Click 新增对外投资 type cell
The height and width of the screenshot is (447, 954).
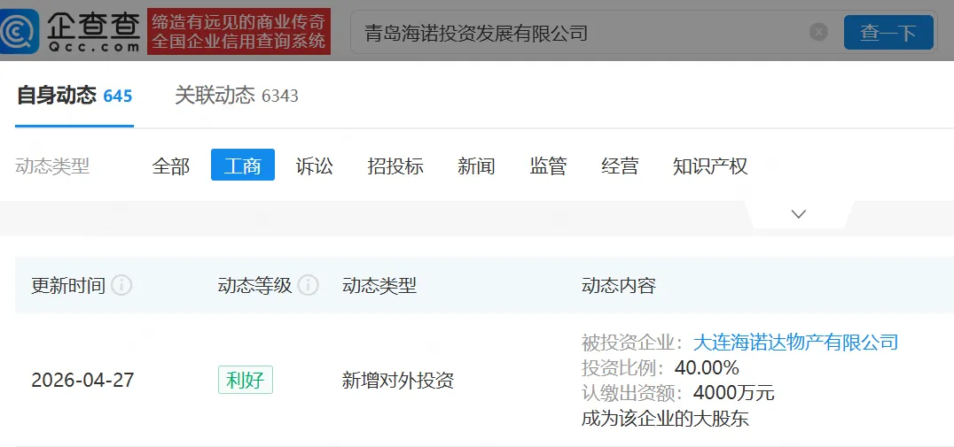coord(398,381)
